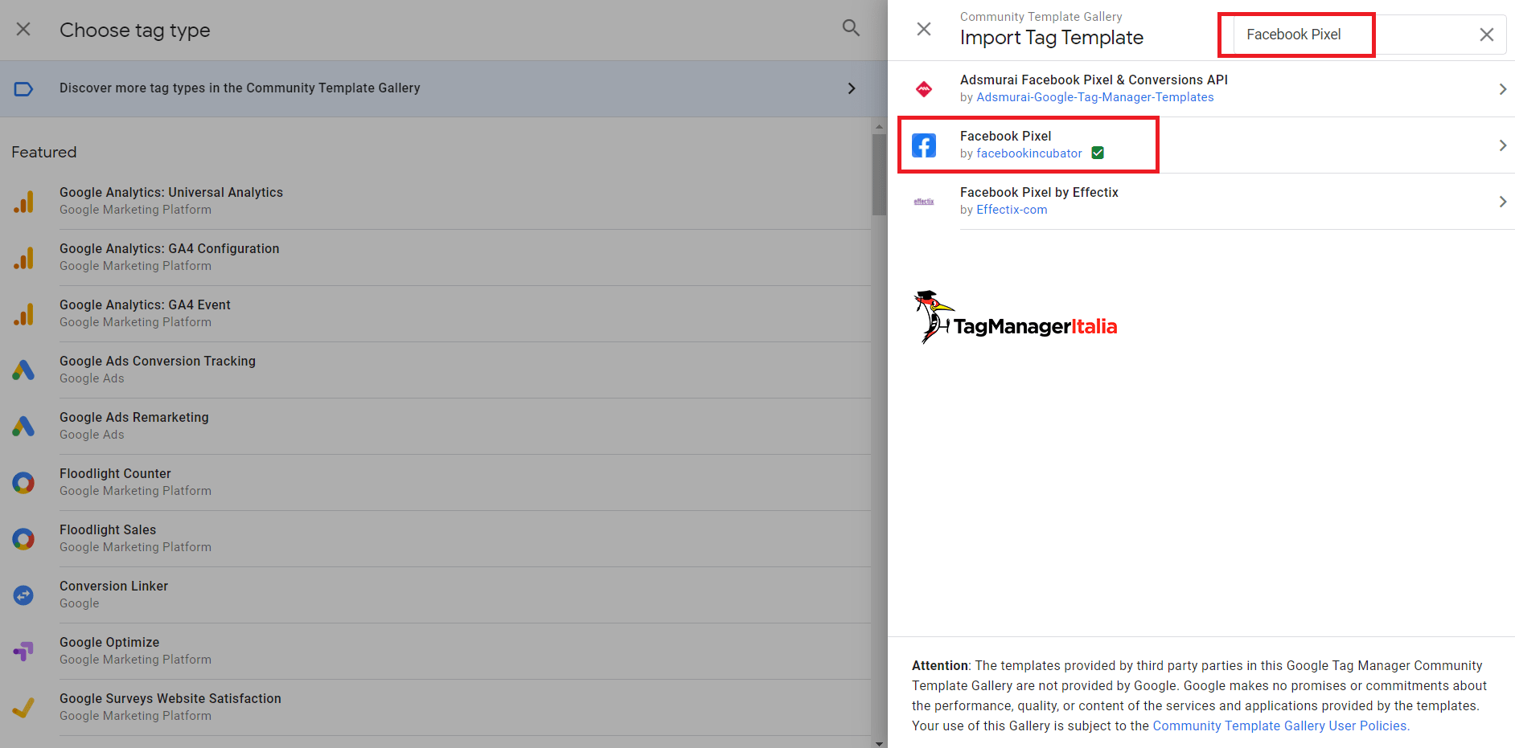Click scrollbar up arrow in tag list

click(x=879, y=125)
